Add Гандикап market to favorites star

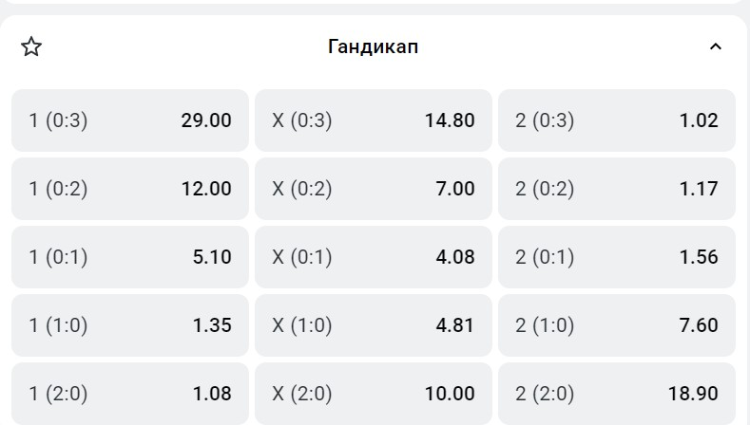31,47
